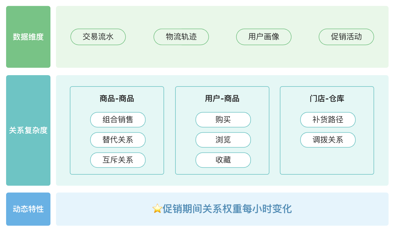Viewport: 393px width, 231px height.
Task: Click the 互斥关系 relation pill
Action: [x=118, y=160]
